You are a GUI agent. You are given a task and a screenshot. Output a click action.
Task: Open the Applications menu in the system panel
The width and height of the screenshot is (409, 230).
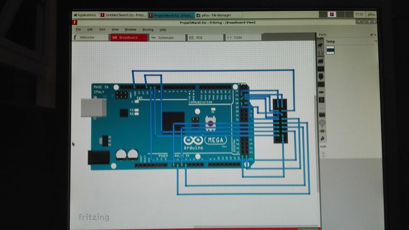[x=84, y=15]
